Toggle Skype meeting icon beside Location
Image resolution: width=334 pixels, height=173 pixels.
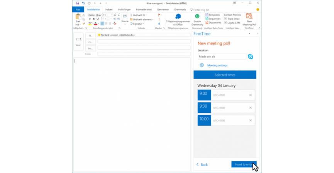coord(251,57)
